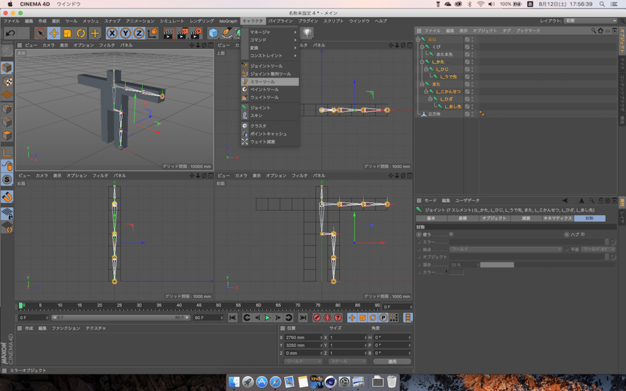
Task: Go to the start of animation
Action: 233,318
